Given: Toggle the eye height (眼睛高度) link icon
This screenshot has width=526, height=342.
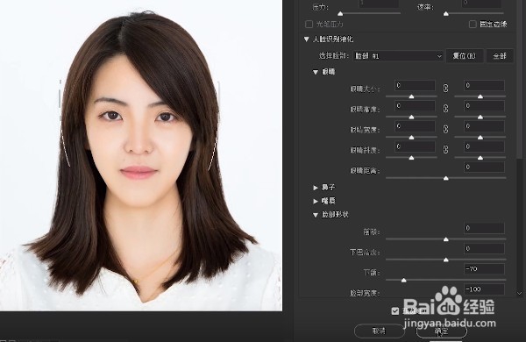Looking at the screenshot, I should pos(445,109).
